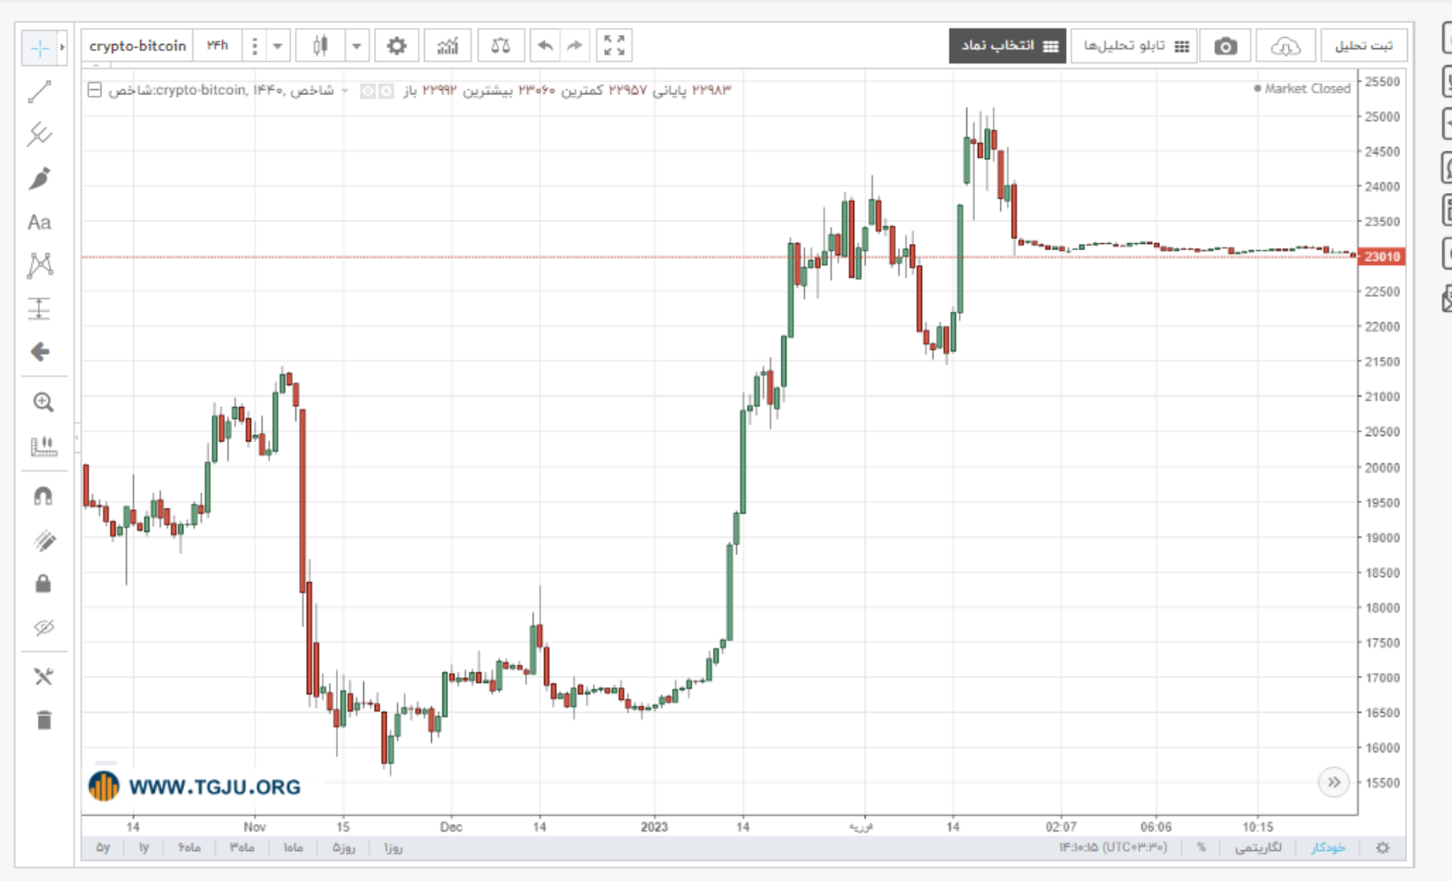Click the crypto-bitcoin symbol field

pos(138,46)
